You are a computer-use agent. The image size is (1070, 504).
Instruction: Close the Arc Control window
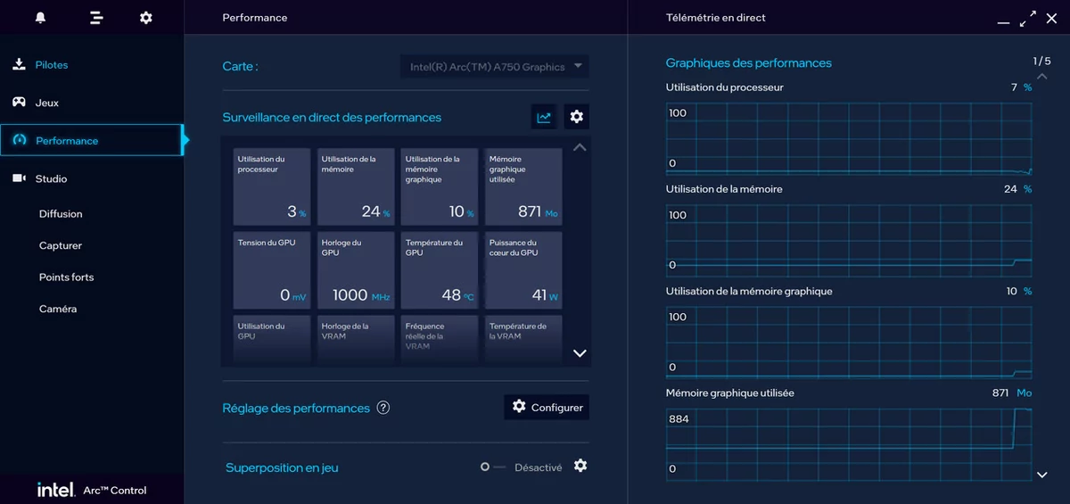[x=1051, y=18]
